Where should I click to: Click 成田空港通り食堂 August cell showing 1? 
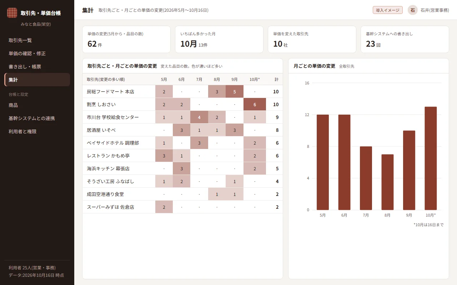click(x=217, y=194)
